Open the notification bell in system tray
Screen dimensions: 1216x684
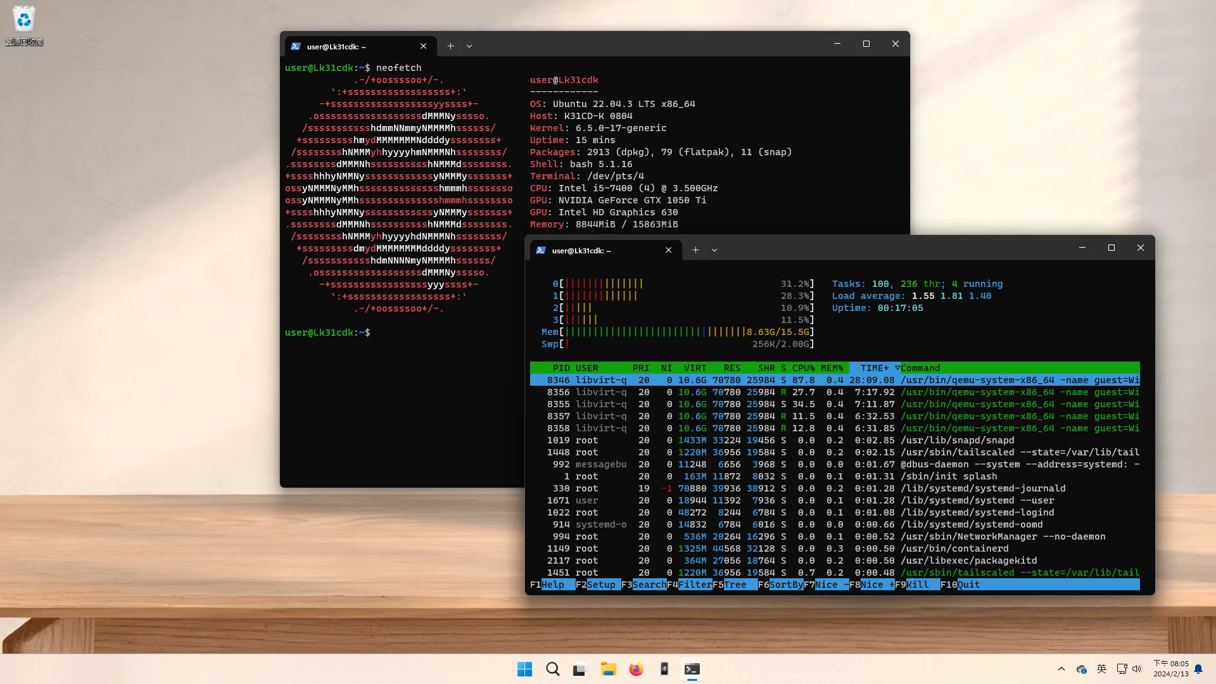pos(1198,669)
